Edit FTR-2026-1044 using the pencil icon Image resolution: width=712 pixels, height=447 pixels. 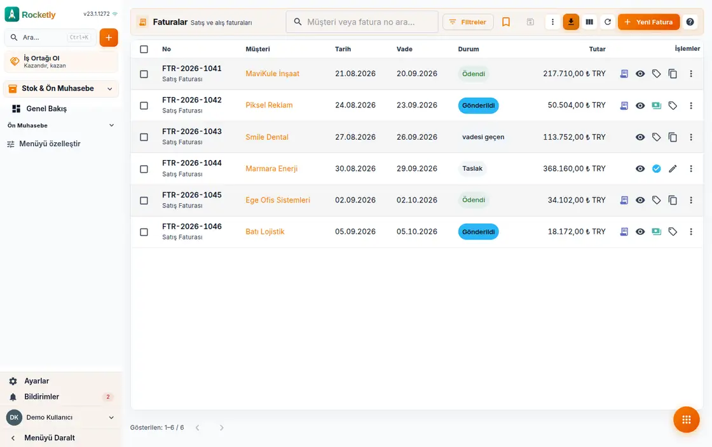coord(673,169)
